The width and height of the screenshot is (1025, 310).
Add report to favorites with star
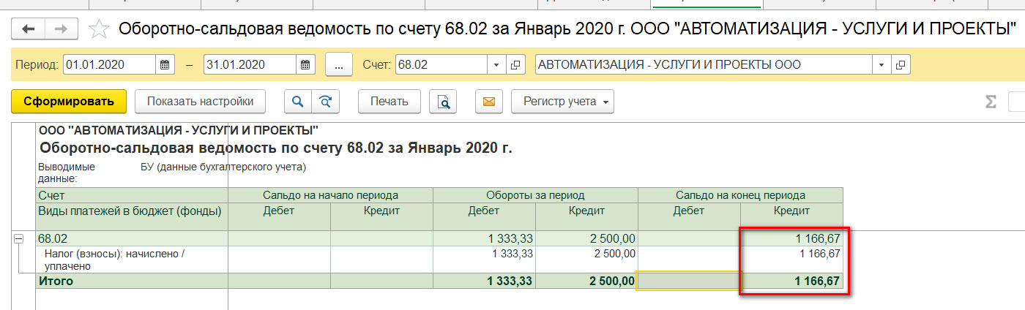pyautogui.click(x=99, y=29)
